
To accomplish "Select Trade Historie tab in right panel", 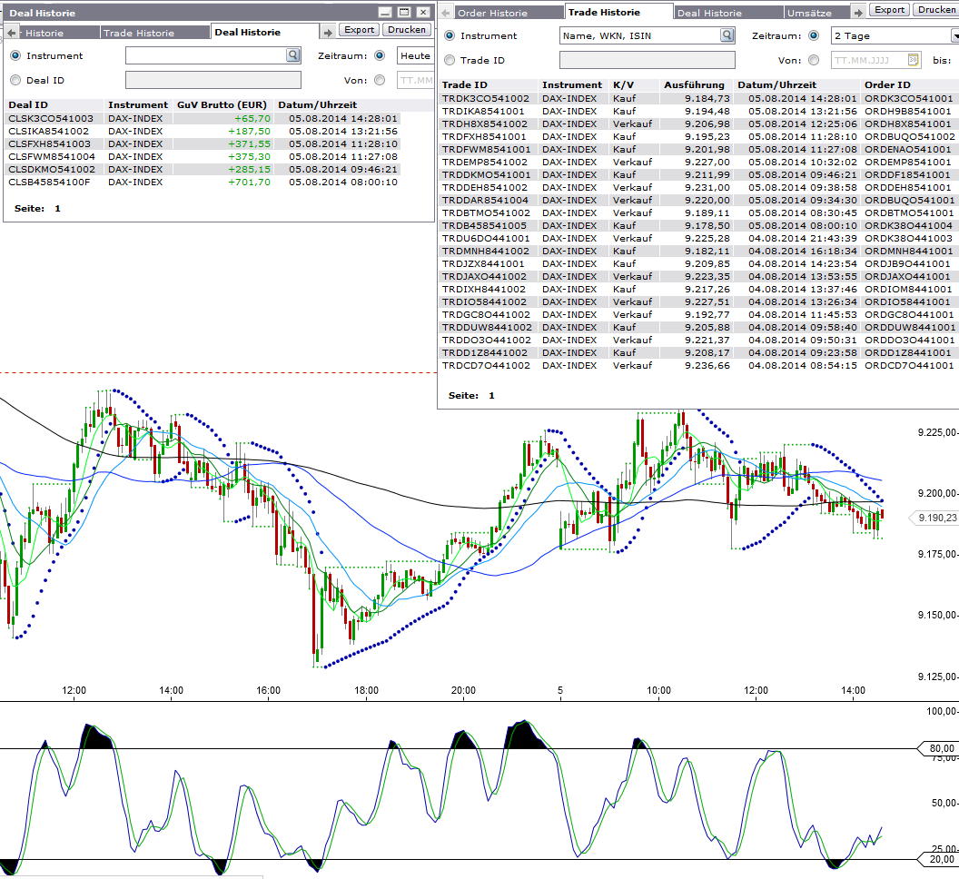I will click(618, 12).
